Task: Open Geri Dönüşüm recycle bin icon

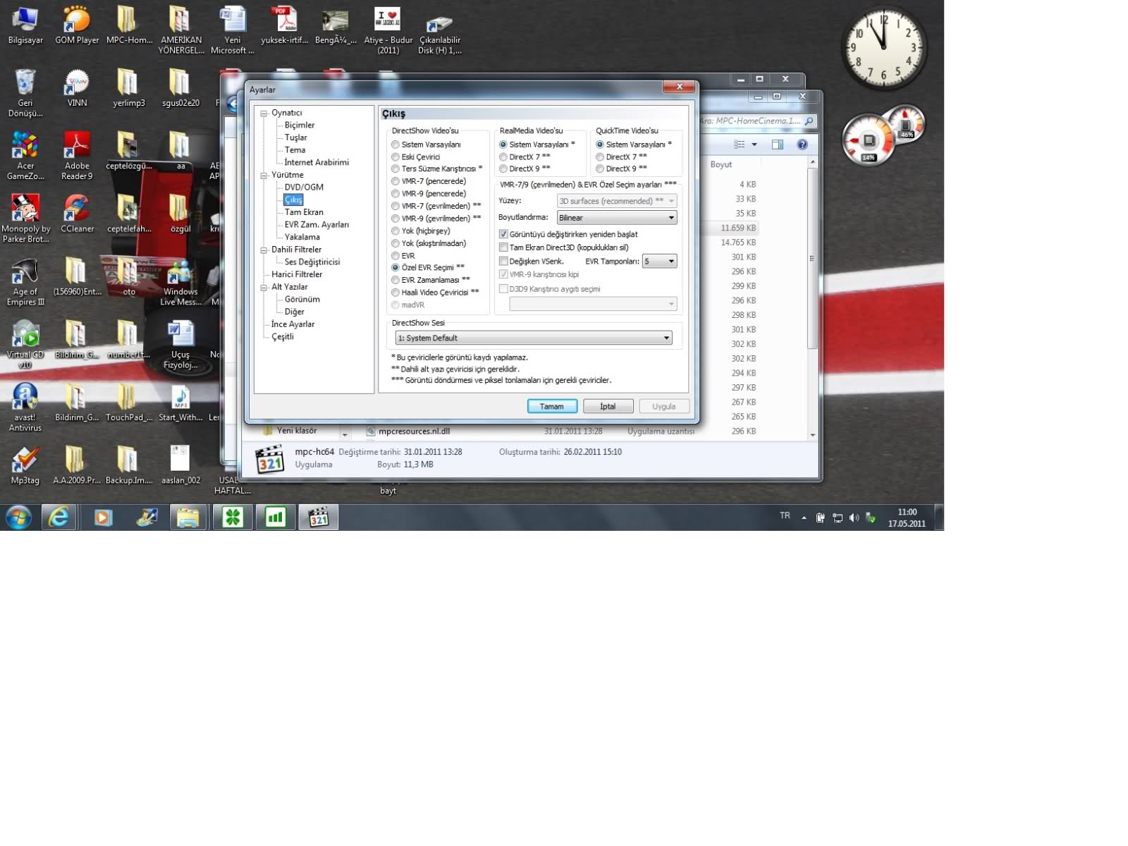Action: click(x=25, y=93)
